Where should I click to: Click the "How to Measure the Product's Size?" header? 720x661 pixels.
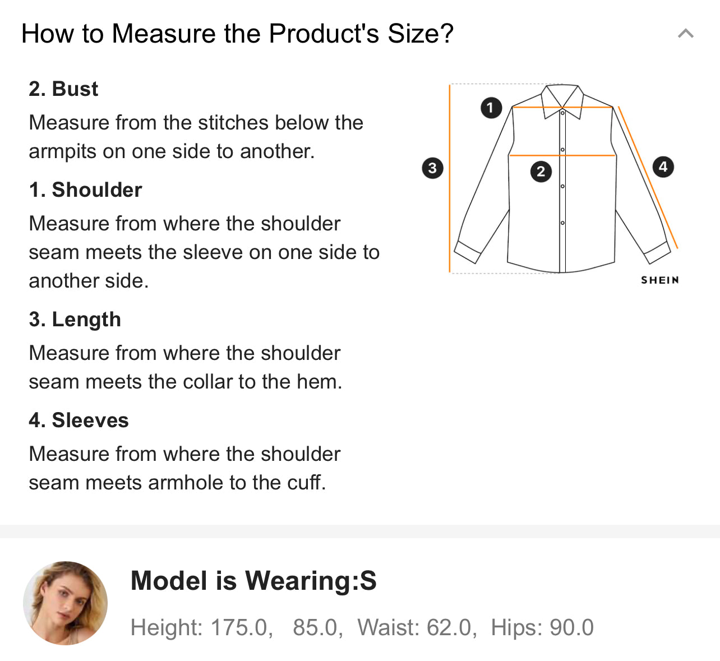[x=237, y=34]
